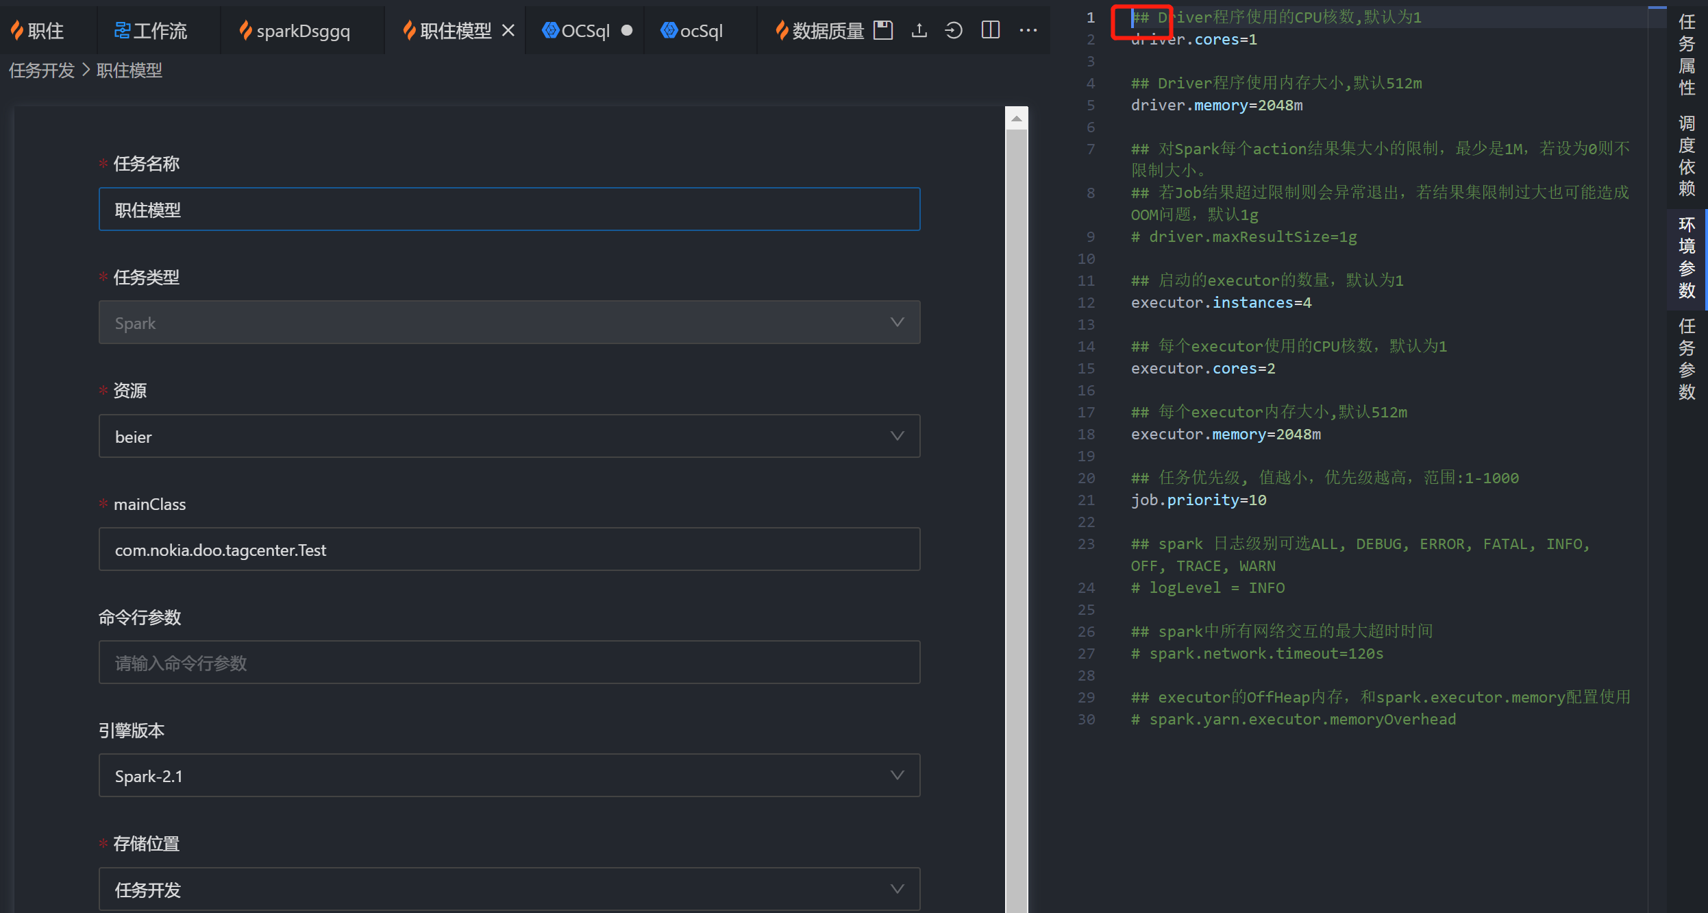Image resolution: width=1708 pixels, height=913 pixels.
Task: Open the 任务类型 Spark dropdown
Action: (x=509, y=323)
